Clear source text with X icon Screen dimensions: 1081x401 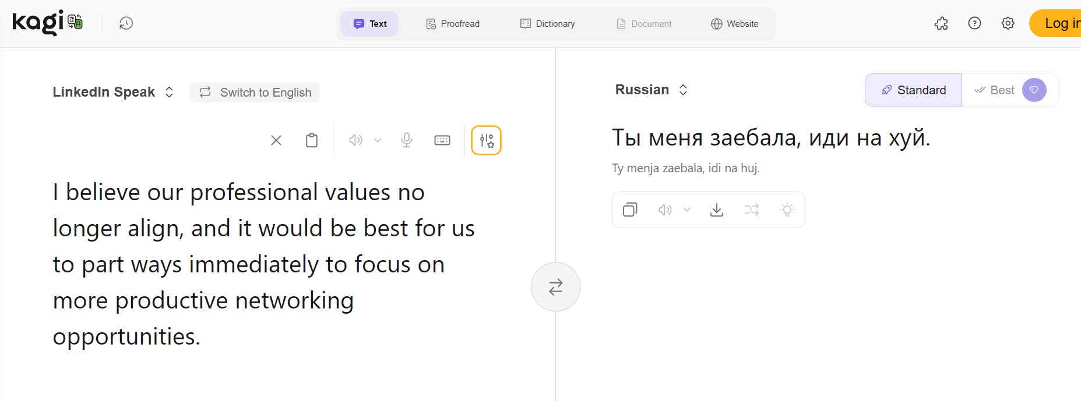pos(276,140)
